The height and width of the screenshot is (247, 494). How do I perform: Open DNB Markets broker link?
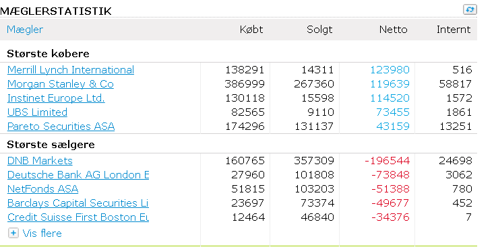coord(40,161)
